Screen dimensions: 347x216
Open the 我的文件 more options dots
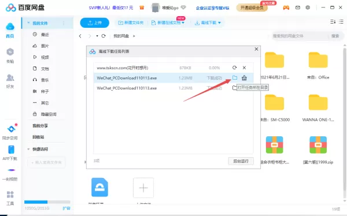point(64,23)
